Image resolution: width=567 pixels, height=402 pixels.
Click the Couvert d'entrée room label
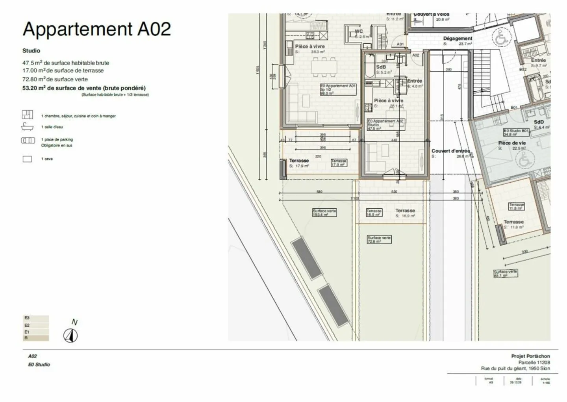pyautogui.click(x=450, y=151)
